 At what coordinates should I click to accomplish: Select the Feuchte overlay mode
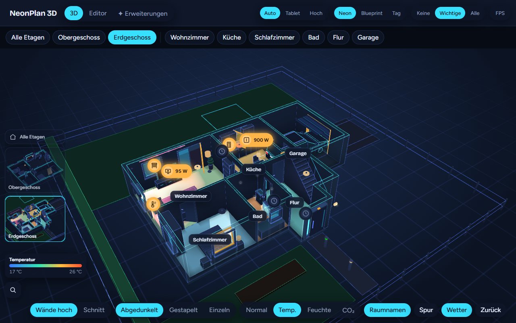tap(319, 310)
